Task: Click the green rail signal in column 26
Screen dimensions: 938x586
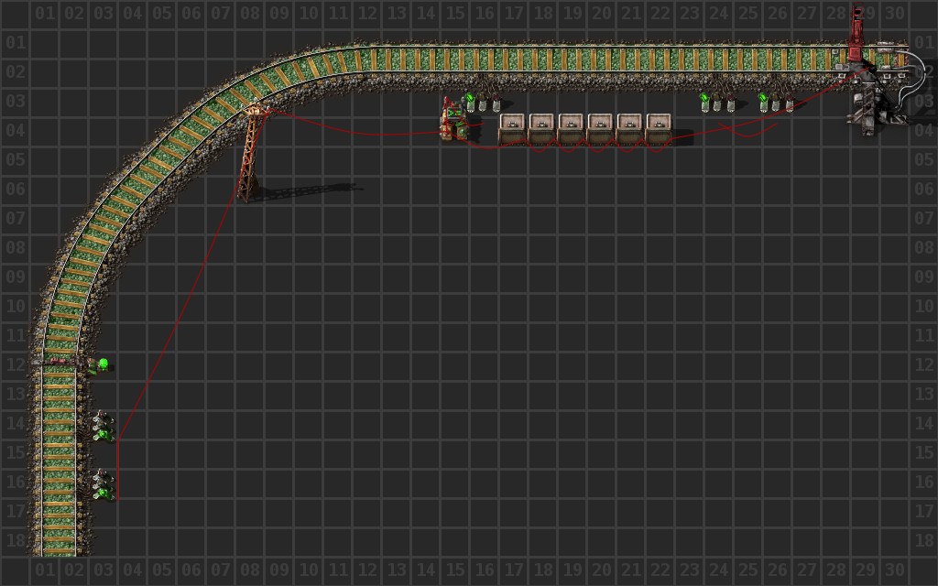Action: tap(763, 102)
